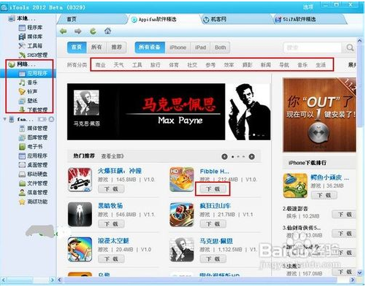The image size is (366, 287).
Task: Click 下载 button for Fibble HD
Action: click(x=213, y=189)
